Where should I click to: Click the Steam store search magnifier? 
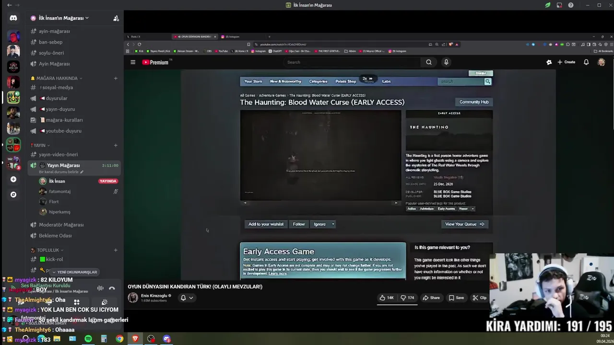(488, 81)
